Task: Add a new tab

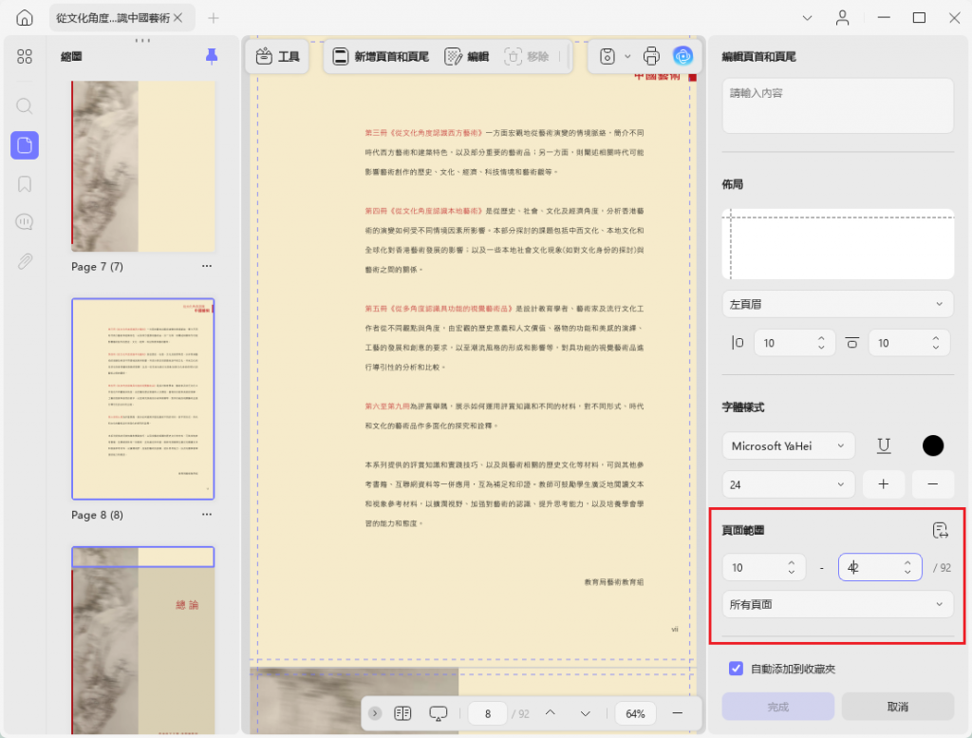Action: click(214, 18)
